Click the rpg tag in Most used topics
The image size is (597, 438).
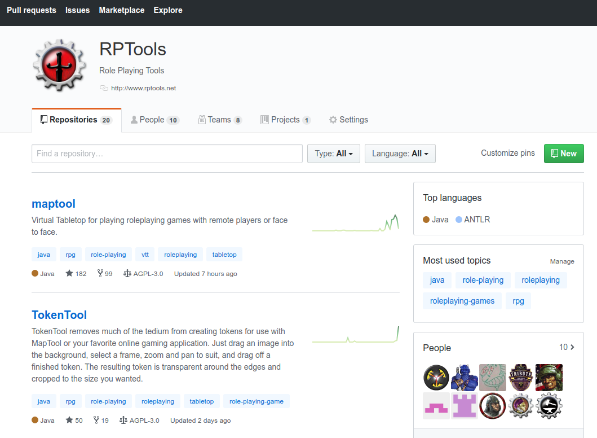(518, 301)
